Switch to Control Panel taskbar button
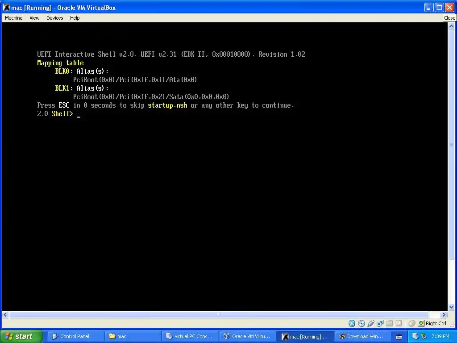The image size is (457, 343). coord(75,336)
